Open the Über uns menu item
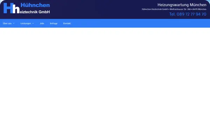 point(7,23)
